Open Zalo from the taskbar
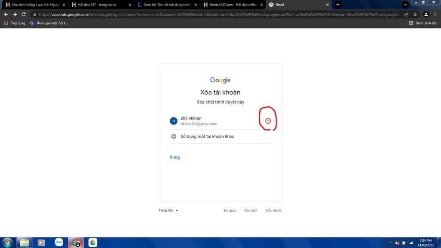Image resolution: width=441 pixels, height=248 pixels. pos(59,242)
